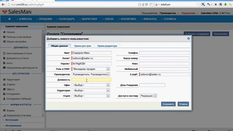Click the Должность input field

(91, 80)
